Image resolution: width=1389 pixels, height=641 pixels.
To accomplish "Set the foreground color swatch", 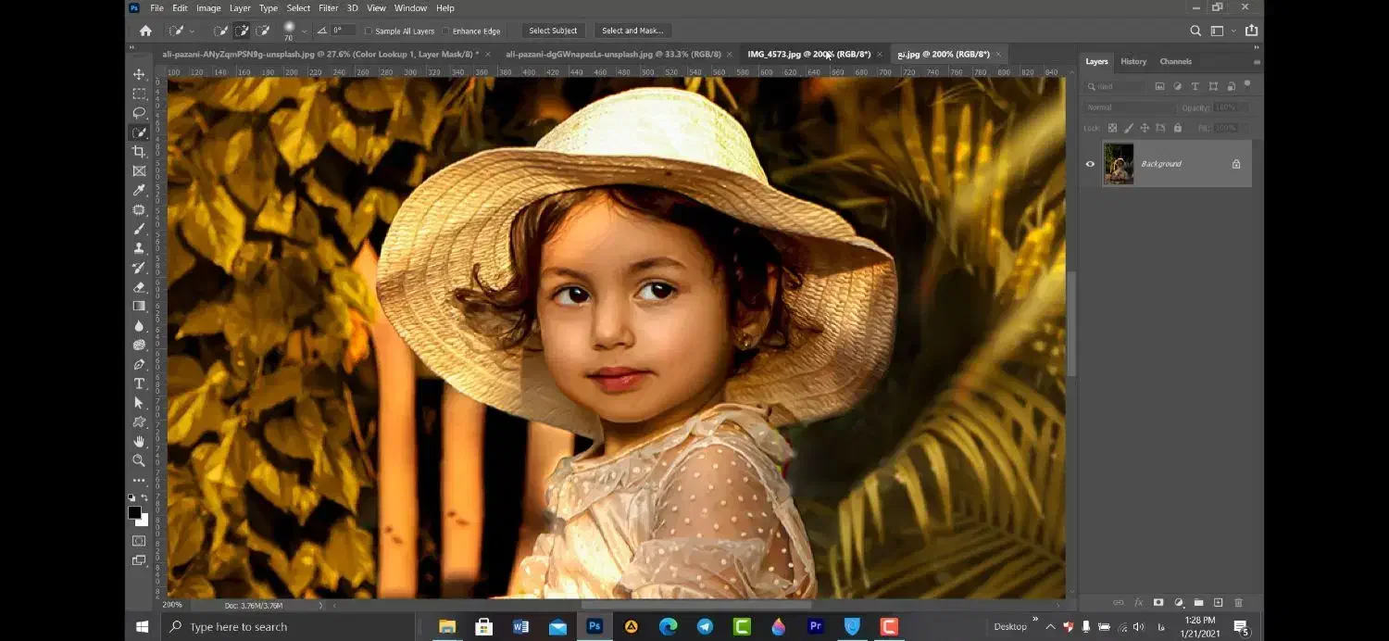I will point(134,512).
